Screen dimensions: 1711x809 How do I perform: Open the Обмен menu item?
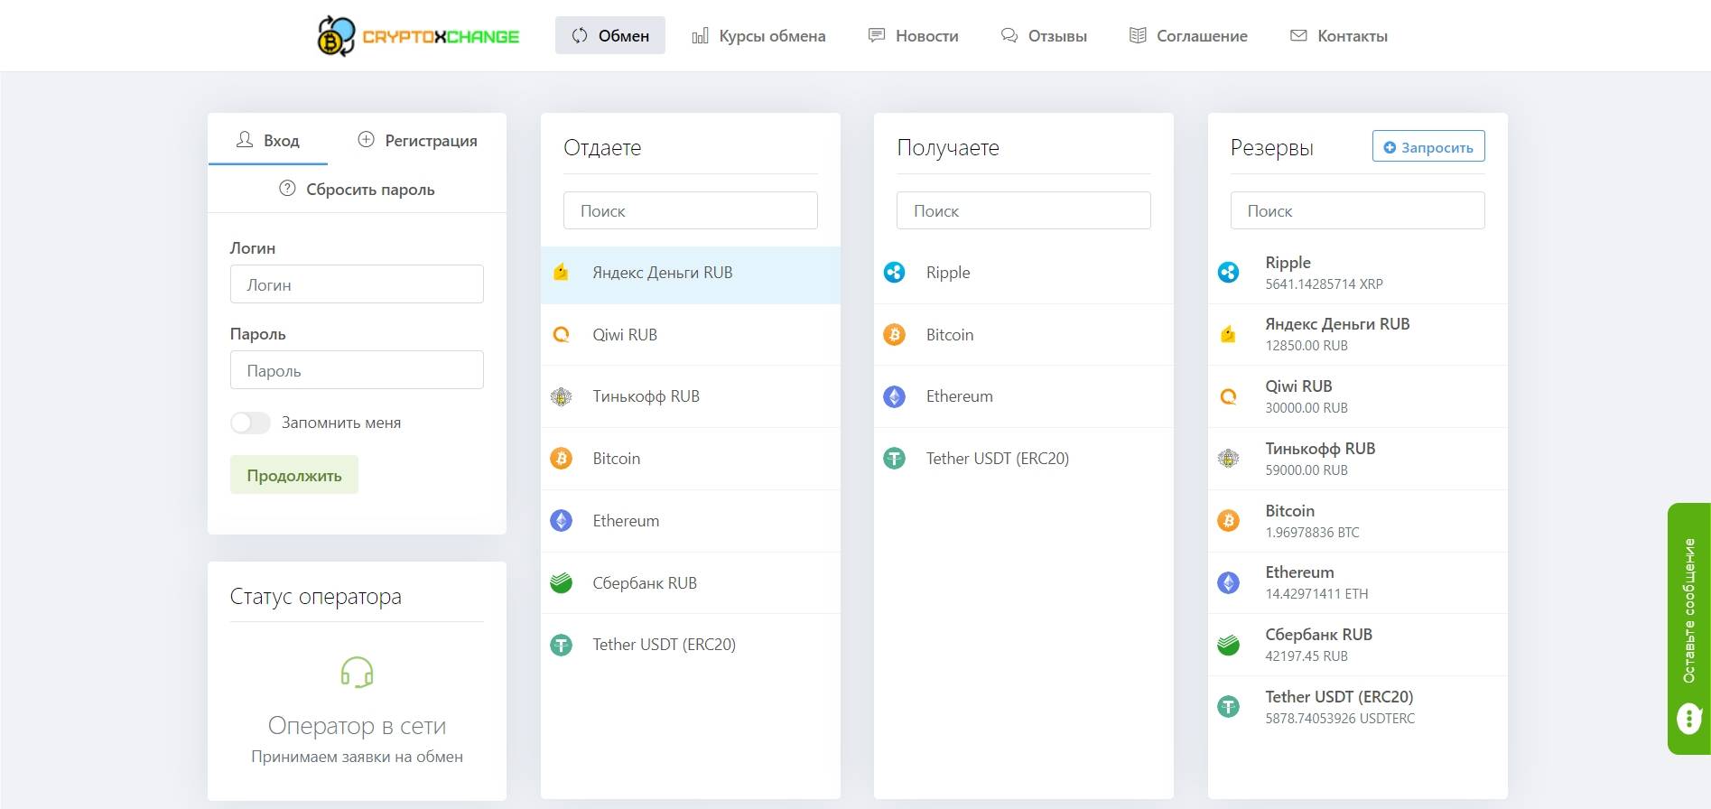pos(610,35)
